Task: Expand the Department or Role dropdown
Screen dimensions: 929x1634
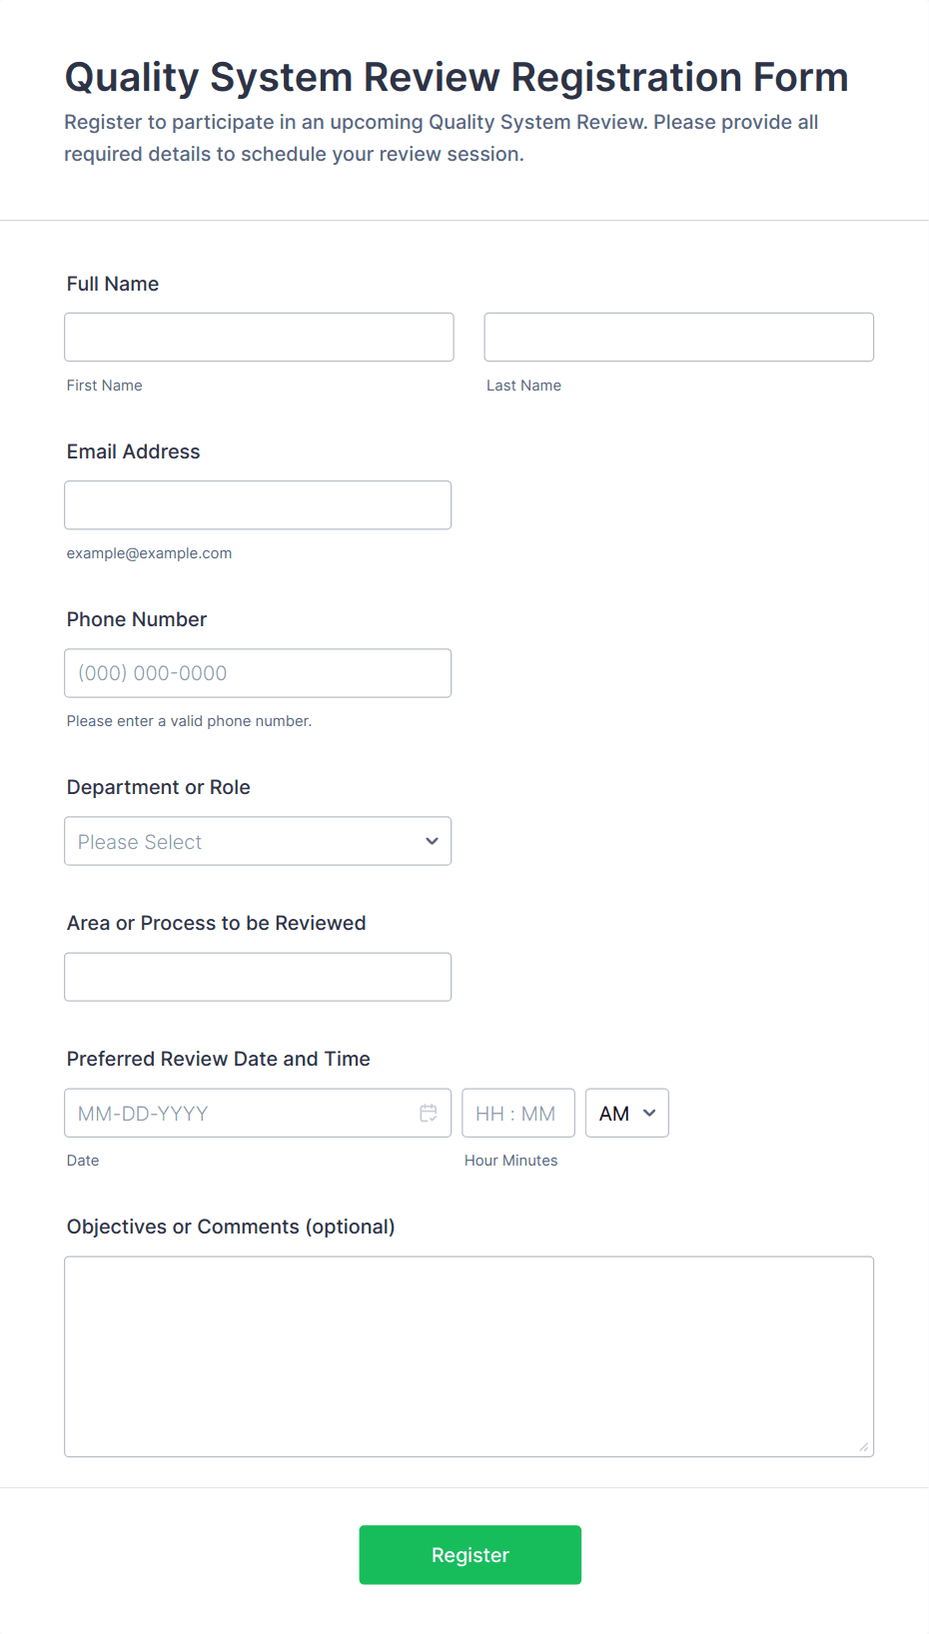Action: pos(258,841)
